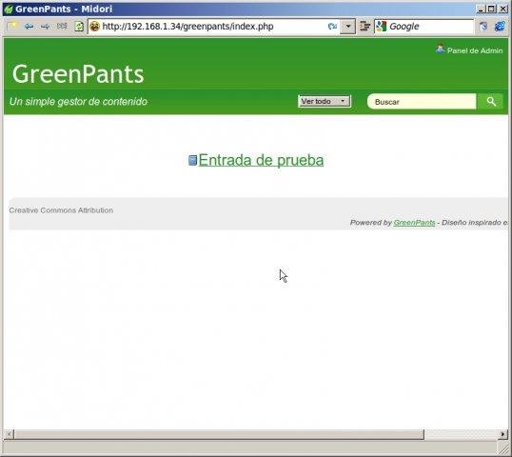This screenshot has width=512, height=457.
Task: Open the address bar history dropdown
Action: click(348, 26)
